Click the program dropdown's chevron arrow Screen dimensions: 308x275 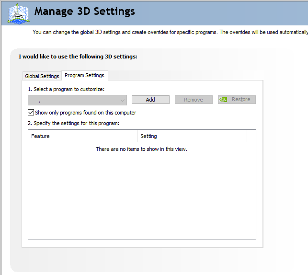pyautogui.click(x=123, y=100)
